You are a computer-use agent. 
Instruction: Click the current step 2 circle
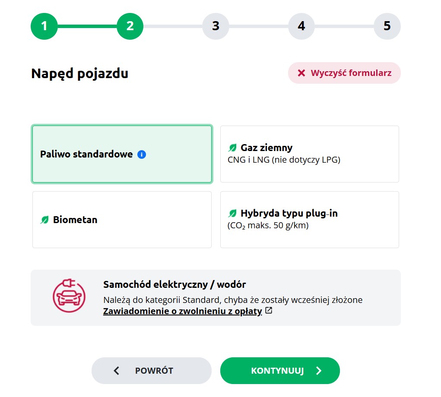pyautogui.click(x=130, y=26)
